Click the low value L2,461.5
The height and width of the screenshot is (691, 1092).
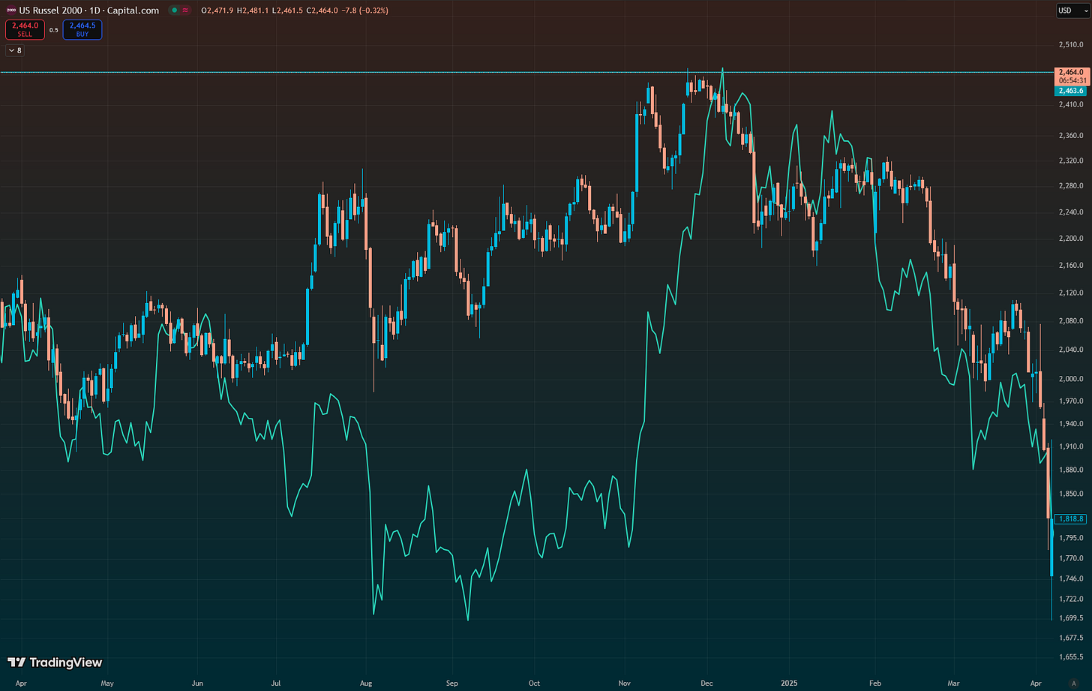[287, 11]
